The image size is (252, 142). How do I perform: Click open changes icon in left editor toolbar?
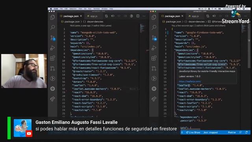pyautogui.click(x=113, y=16)
